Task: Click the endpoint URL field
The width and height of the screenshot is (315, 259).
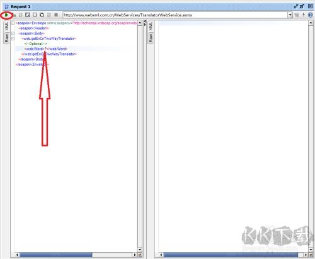Action: [175, 15]
